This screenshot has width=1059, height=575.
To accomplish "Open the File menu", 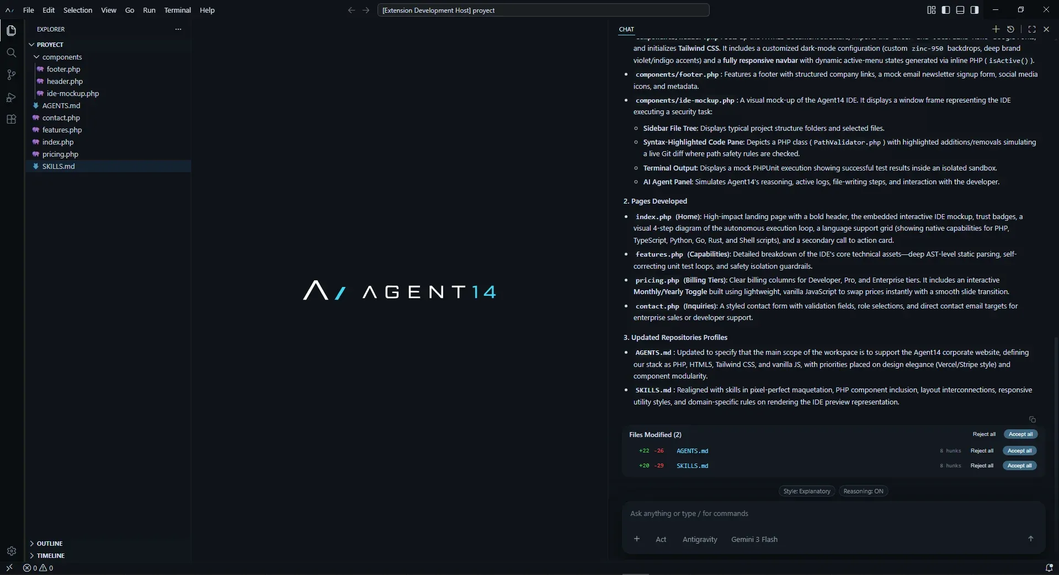I will pyautogui.click(x=29, y=10).
